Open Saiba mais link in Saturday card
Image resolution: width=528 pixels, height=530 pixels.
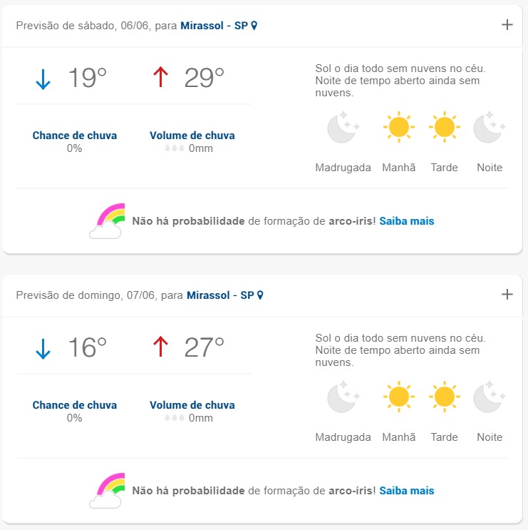pyautogui.click(x=406, y=221)
